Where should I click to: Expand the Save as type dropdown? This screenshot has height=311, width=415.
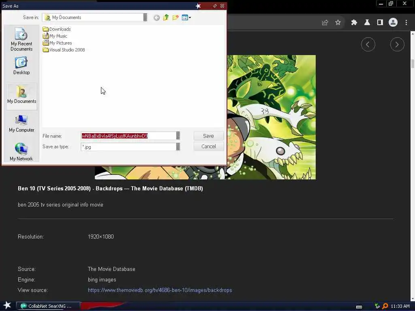click(x=178, y=147)
